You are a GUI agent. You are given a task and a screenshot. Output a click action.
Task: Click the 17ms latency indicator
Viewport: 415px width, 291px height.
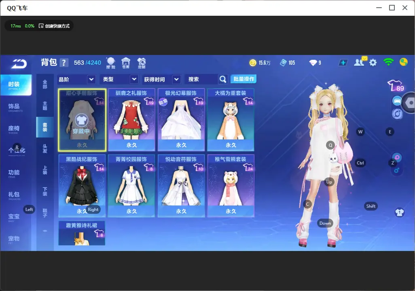coord(16,26)
